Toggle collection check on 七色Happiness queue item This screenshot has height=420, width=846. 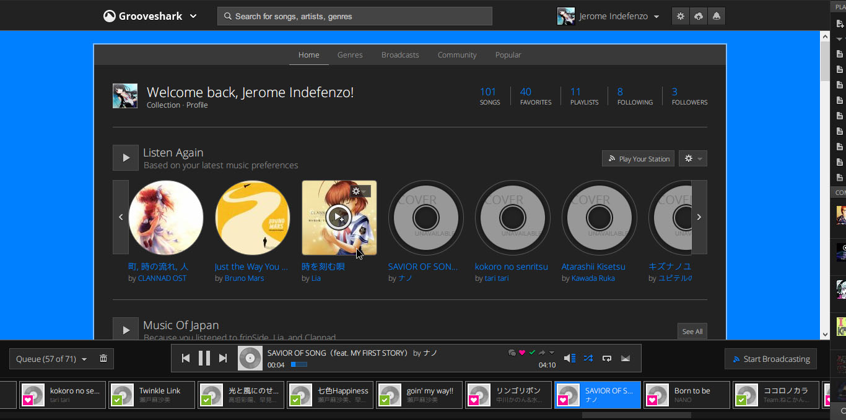pyautogui.click(x=295, y=401)
